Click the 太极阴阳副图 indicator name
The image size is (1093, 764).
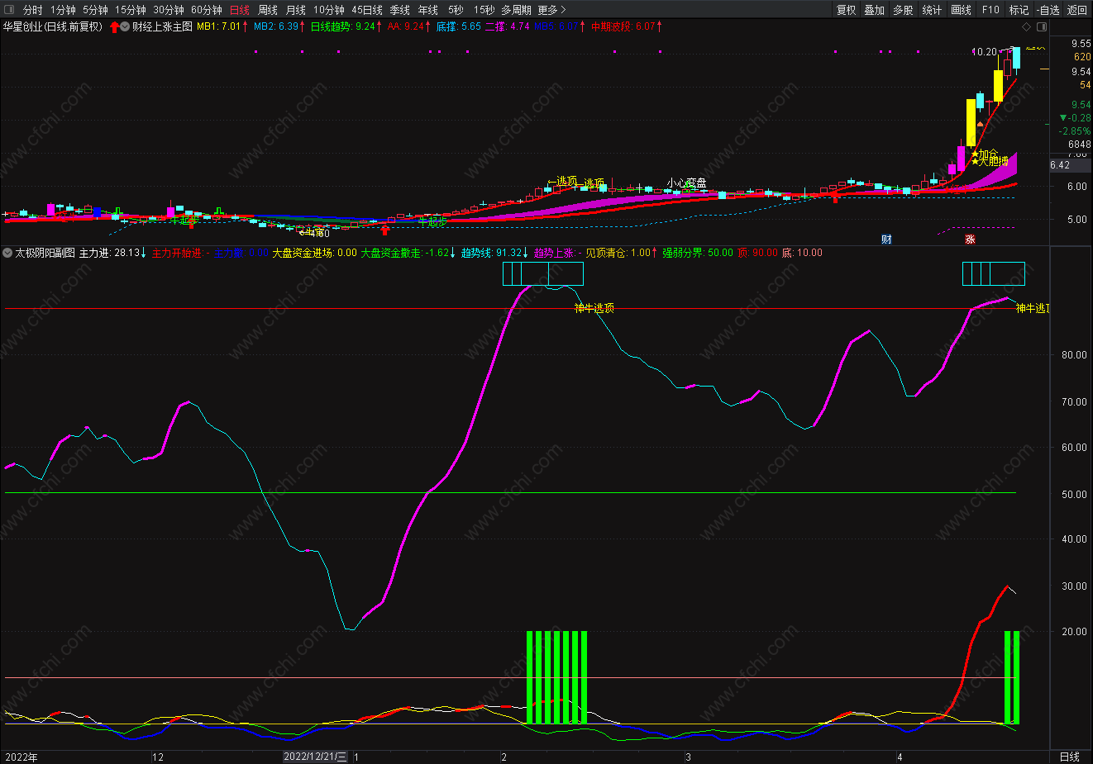pyautogui.click(x=45, y=253)
